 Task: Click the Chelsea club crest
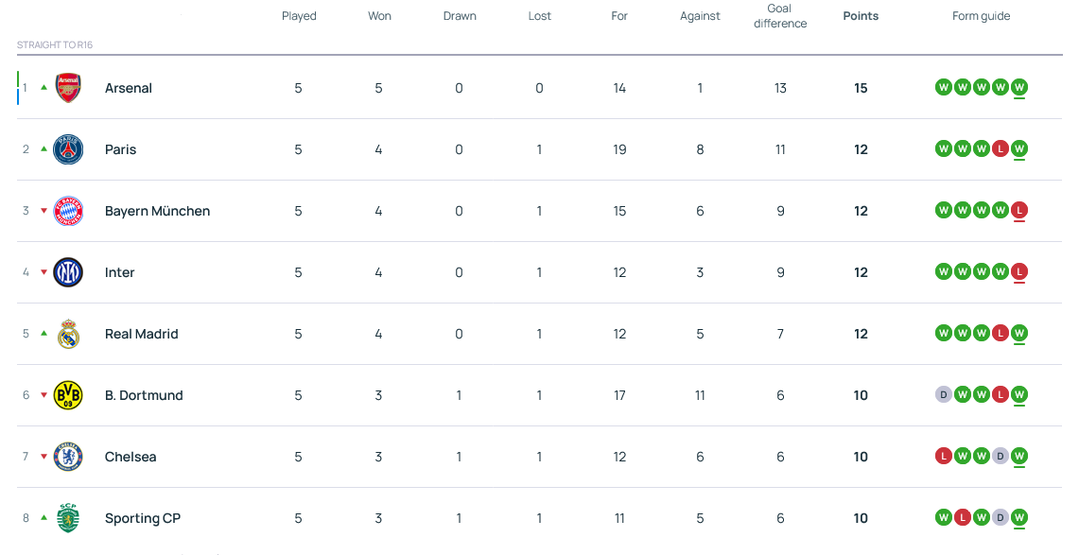click(68, 457)
